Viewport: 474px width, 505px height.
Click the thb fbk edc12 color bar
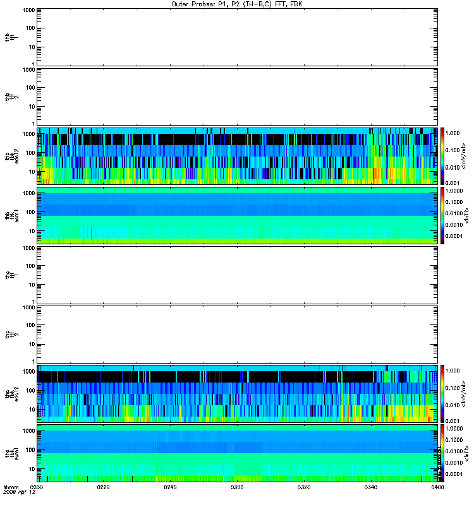point(442,156)
